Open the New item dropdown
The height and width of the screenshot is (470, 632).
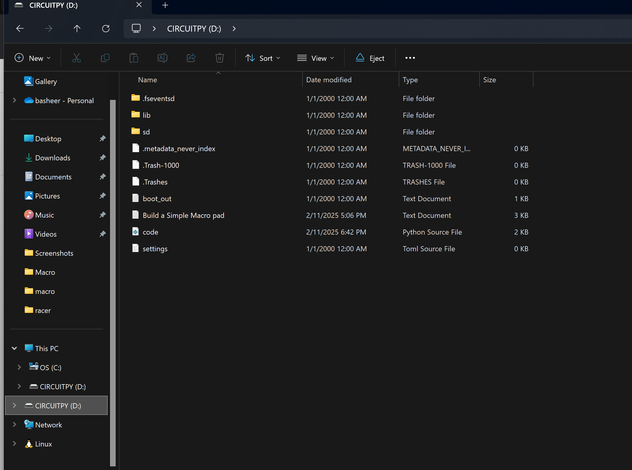(33, 58)
